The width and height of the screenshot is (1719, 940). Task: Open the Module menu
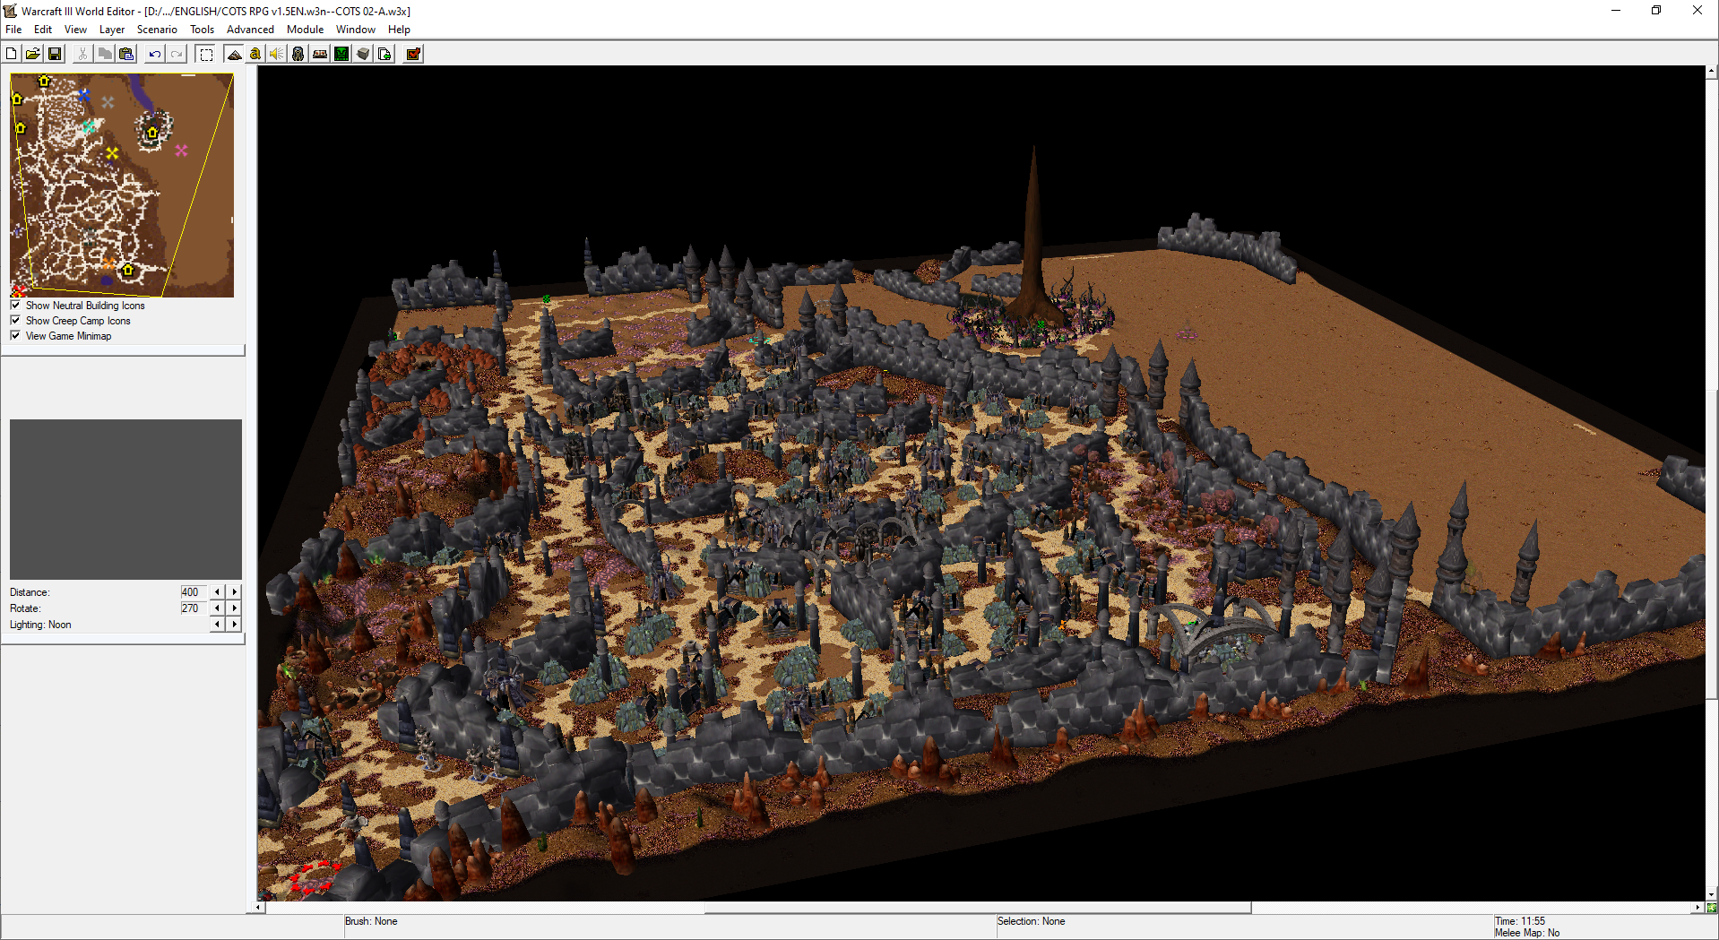(305, 30)
